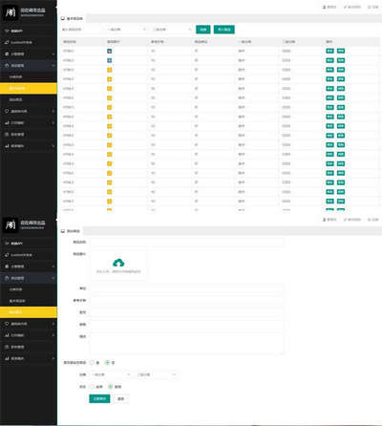The height and width of the screenshot is (426, 382).
Task: Select the checked green radio above the category dropdowns
Action: tap(107, 363)
